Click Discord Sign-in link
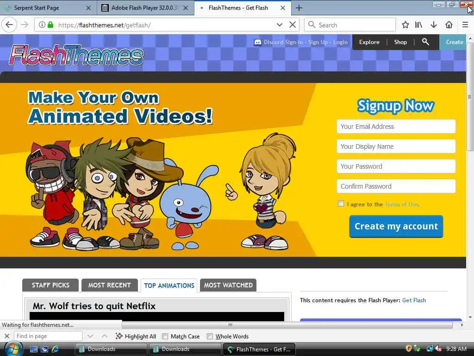The height and width of the screenshot is (356, 474). pos(283,42)
